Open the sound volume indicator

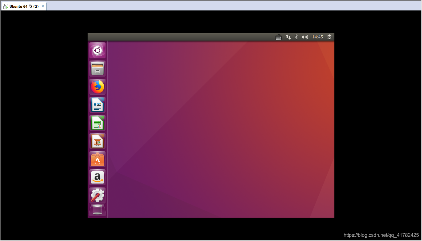click(305, 37)
